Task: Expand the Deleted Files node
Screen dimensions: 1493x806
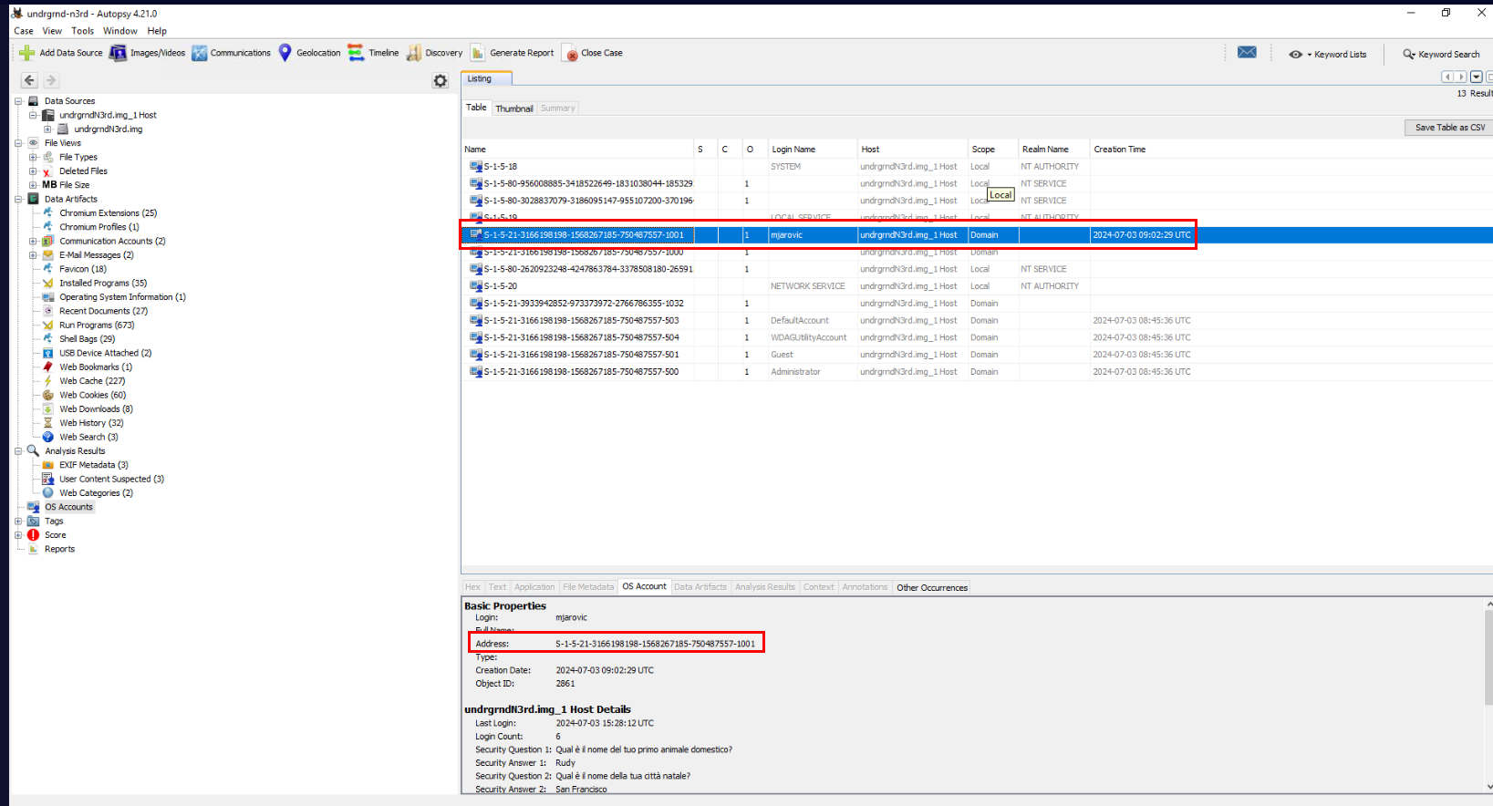Action: (33, 171)
